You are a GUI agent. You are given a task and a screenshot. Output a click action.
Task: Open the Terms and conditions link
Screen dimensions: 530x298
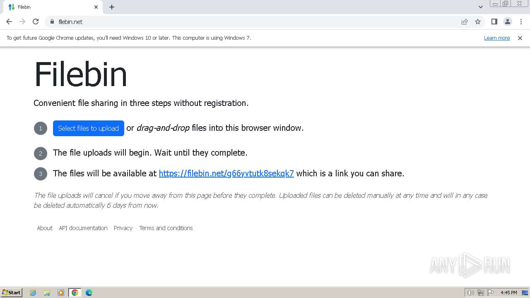[x=166, y=228]
